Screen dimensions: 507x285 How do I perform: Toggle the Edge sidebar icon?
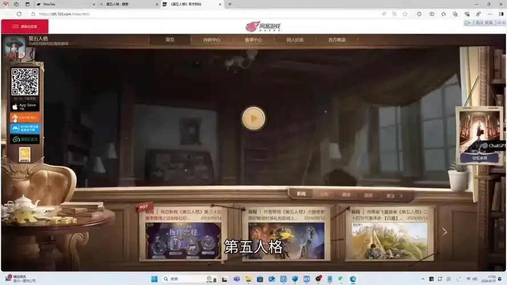click(501, 14)
